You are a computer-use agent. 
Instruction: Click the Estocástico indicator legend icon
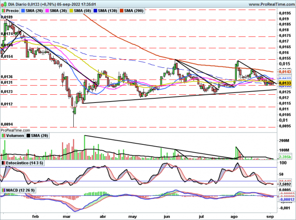click(4, 163)
